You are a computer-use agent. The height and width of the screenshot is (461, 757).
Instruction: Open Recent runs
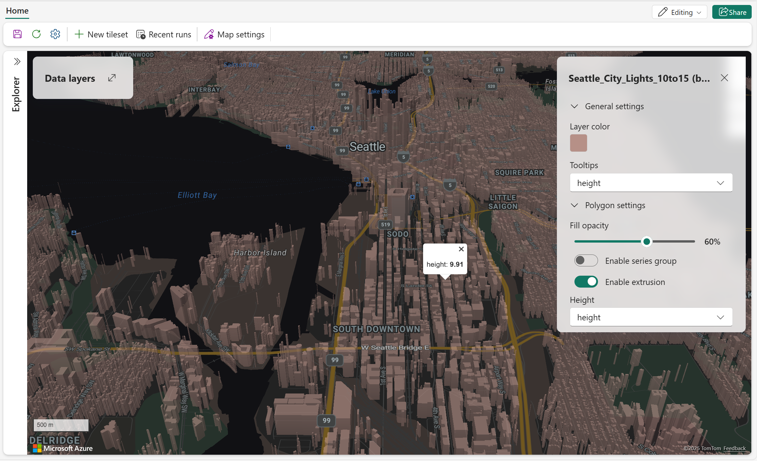click(x=164, y=34)
